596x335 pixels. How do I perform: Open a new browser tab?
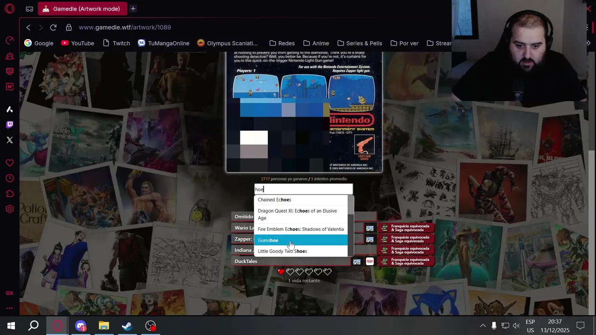[x=133, y=9]
